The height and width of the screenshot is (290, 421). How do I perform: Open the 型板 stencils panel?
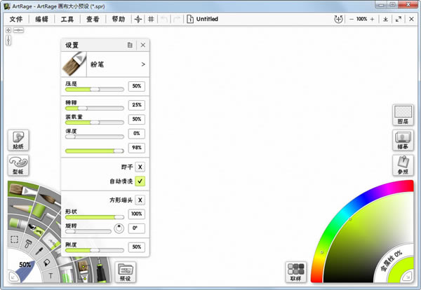point(18,165)
